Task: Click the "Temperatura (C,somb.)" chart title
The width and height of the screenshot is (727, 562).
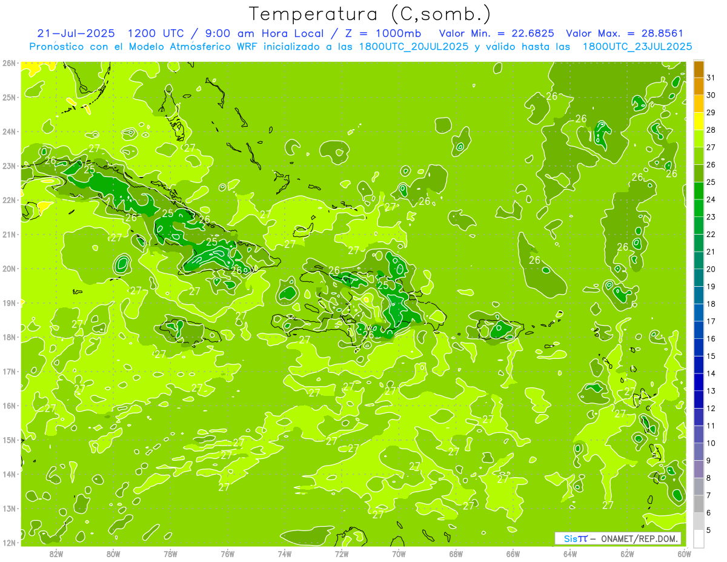Action: point(370,15)
